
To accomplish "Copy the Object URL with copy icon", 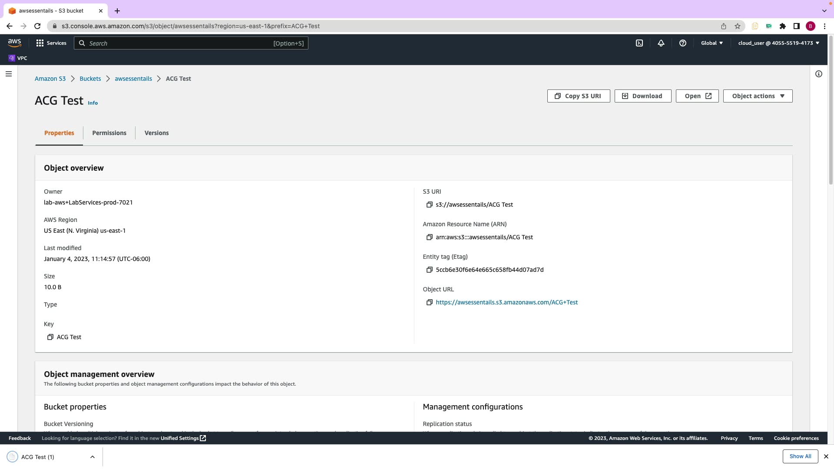I will click(429, 302).
